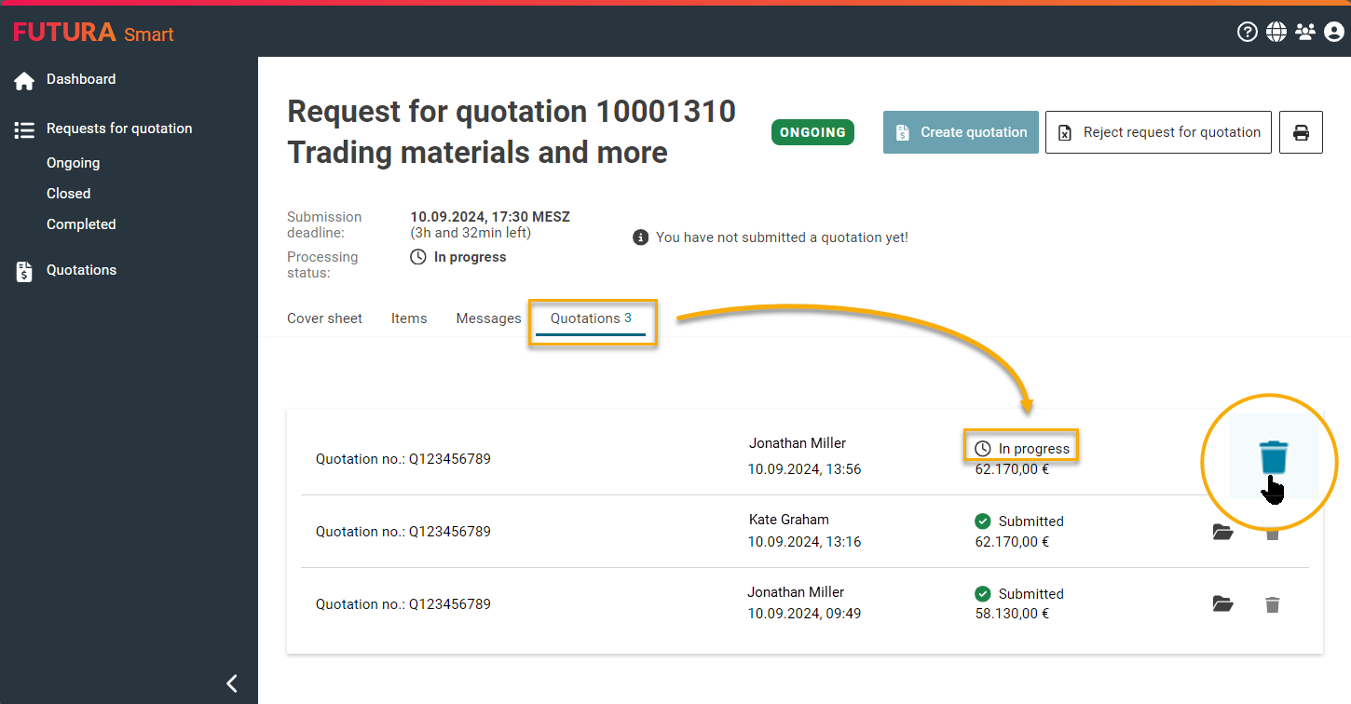Open the user account profile icon

[1334, 33]
